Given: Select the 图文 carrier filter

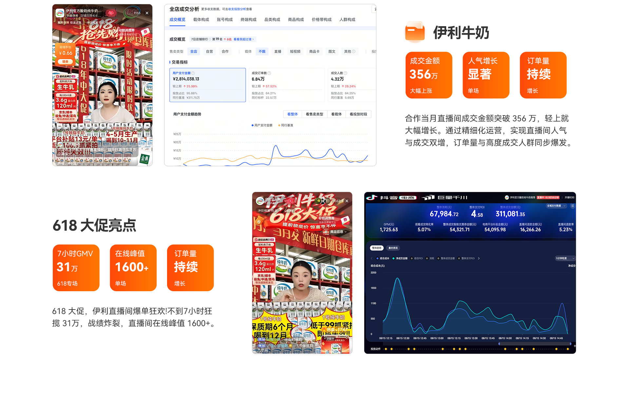Looking at the screenshot, I should click(332, 51).
